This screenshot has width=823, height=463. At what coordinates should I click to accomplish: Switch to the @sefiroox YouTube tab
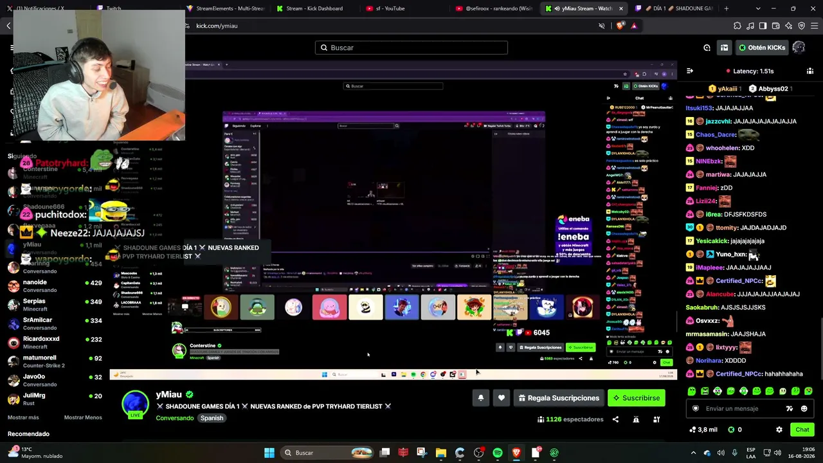point(494,8)
